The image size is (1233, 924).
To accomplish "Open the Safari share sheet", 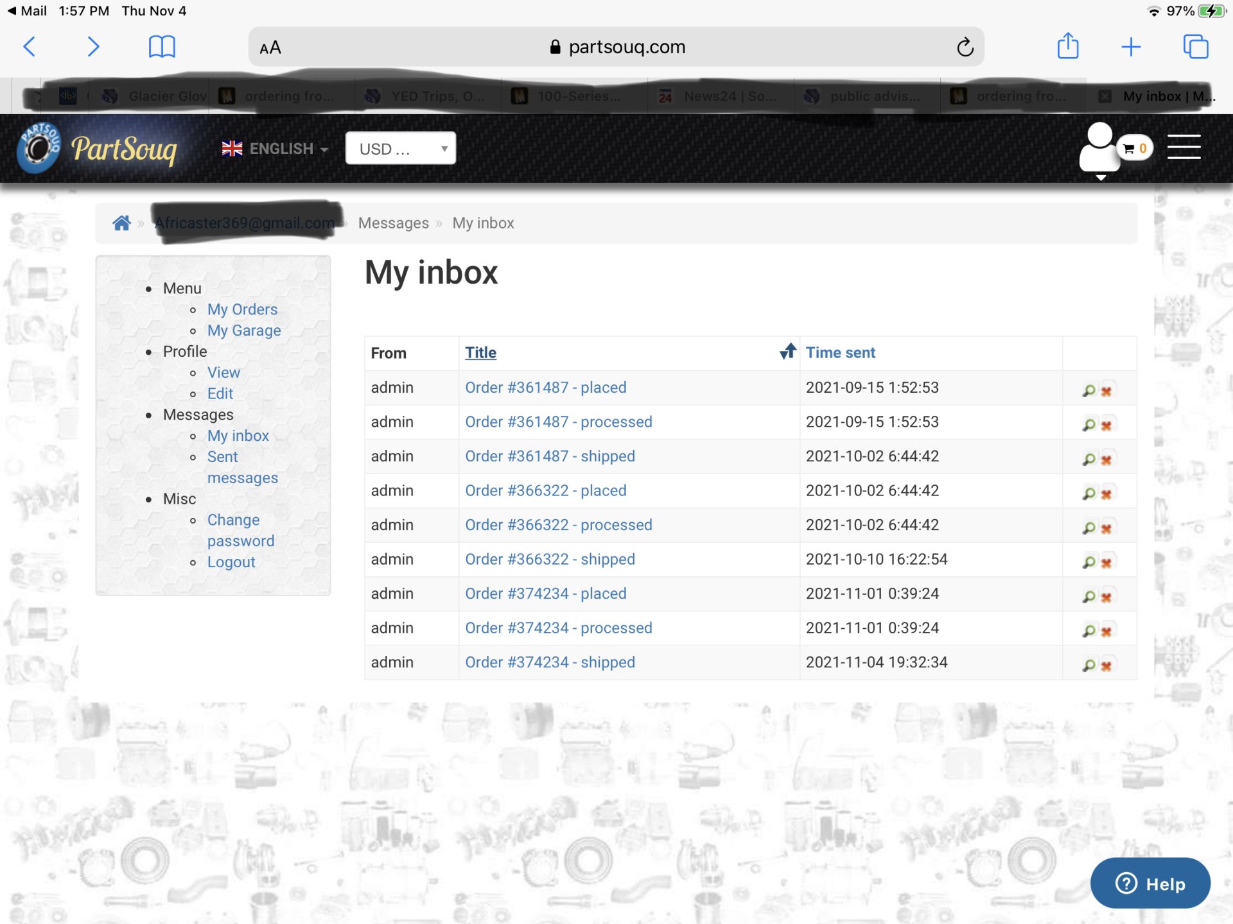I will [x=1068, y=46].
